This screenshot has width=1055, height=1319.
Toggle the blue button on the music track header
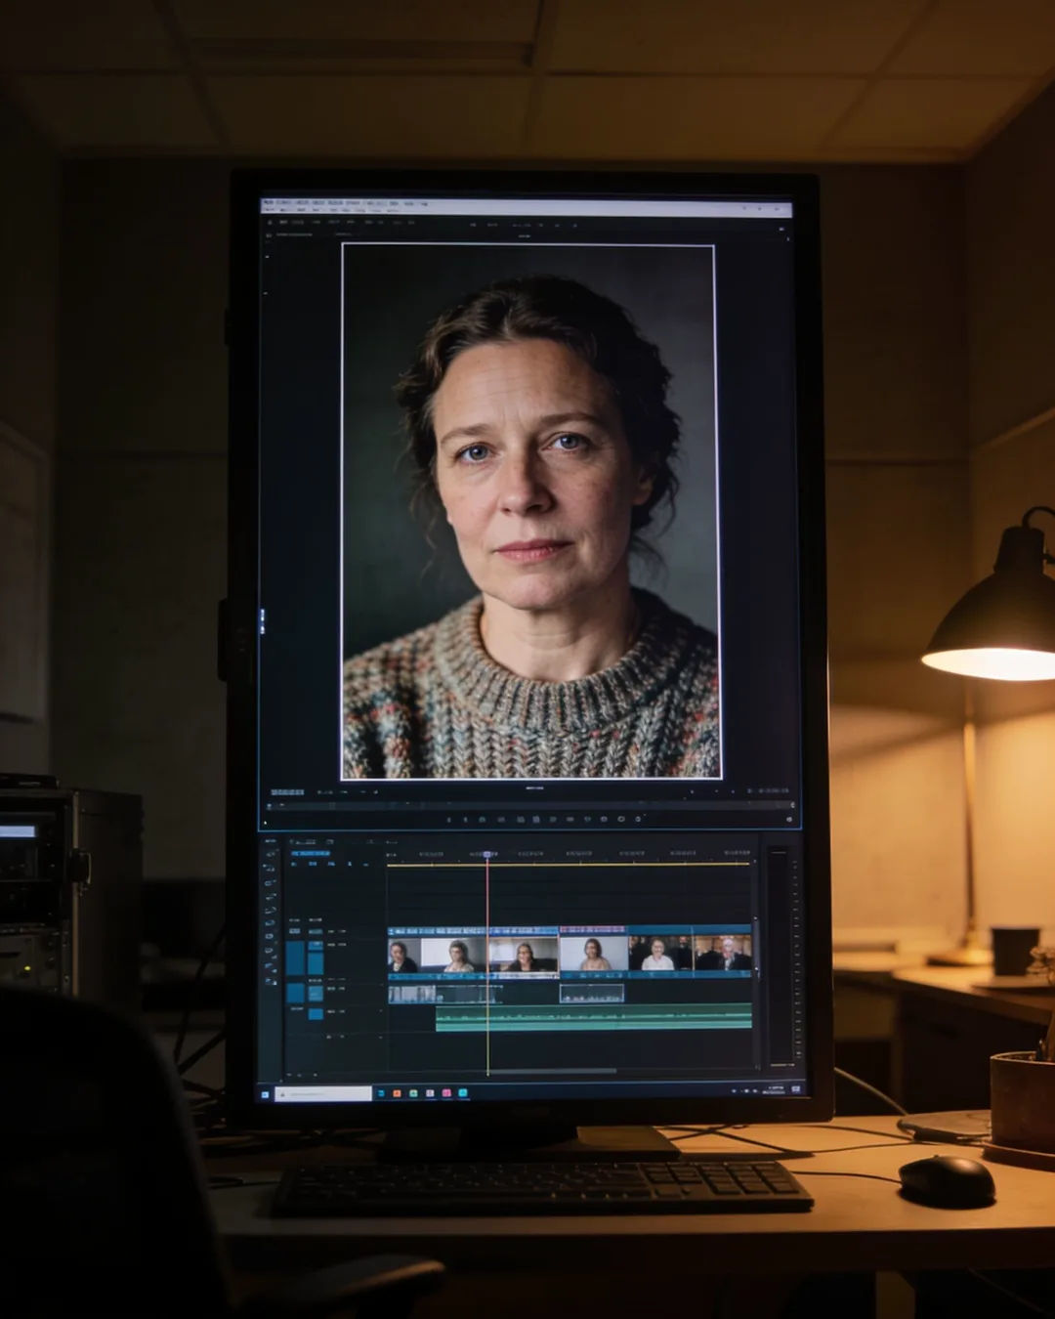coord(316,1014)
